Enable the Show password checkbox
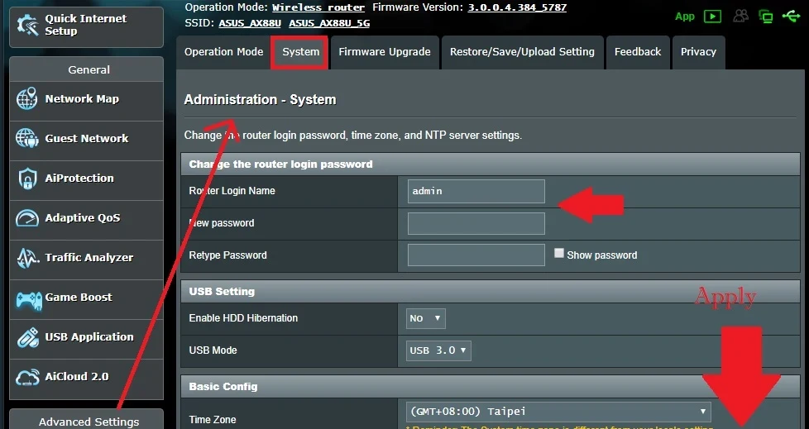The height and width of the screenshot is (429, 809). 559,254
